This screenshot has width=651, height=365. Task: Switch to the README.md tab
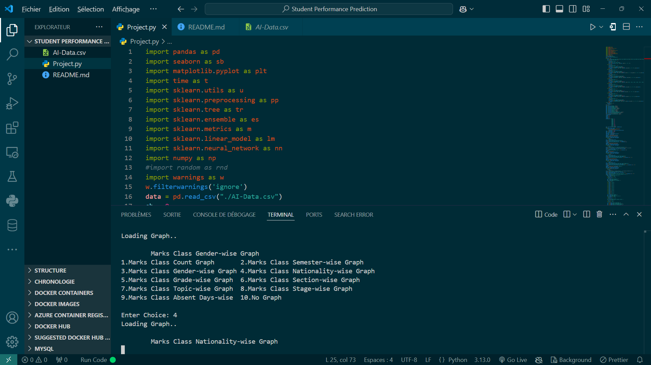[206, 27]
